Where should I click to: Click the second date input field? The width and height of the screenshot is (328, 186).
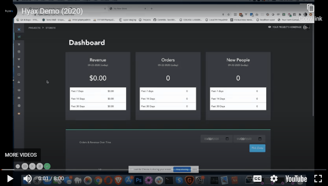pos(249,138)
